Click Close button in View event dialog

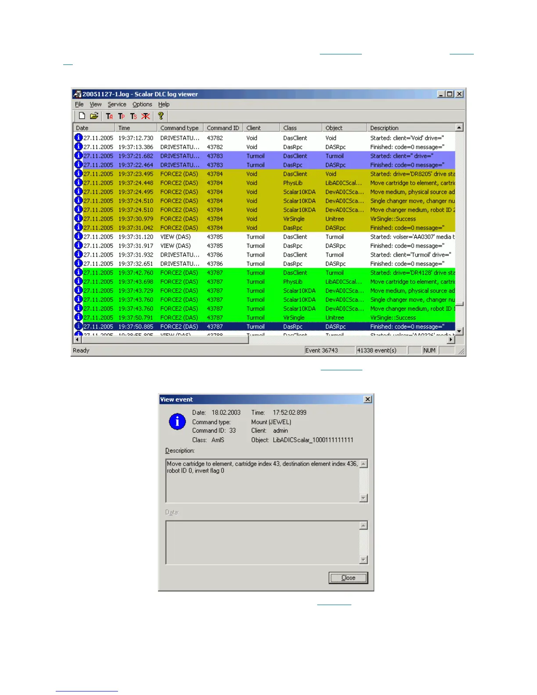348,577
